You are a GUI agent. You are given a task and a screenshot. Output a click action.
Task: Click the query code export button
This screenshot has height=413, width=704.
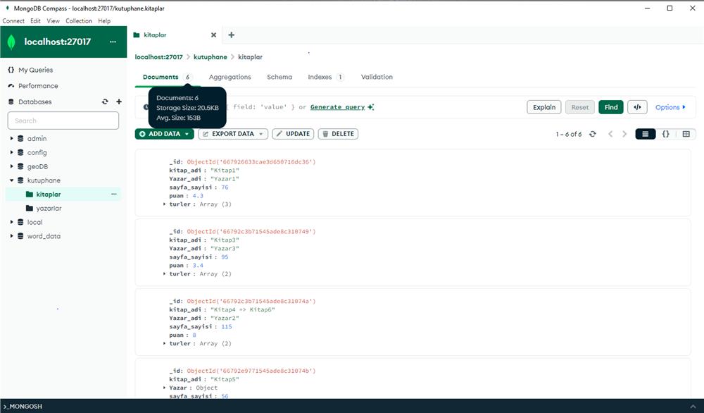tap(637, 107)
